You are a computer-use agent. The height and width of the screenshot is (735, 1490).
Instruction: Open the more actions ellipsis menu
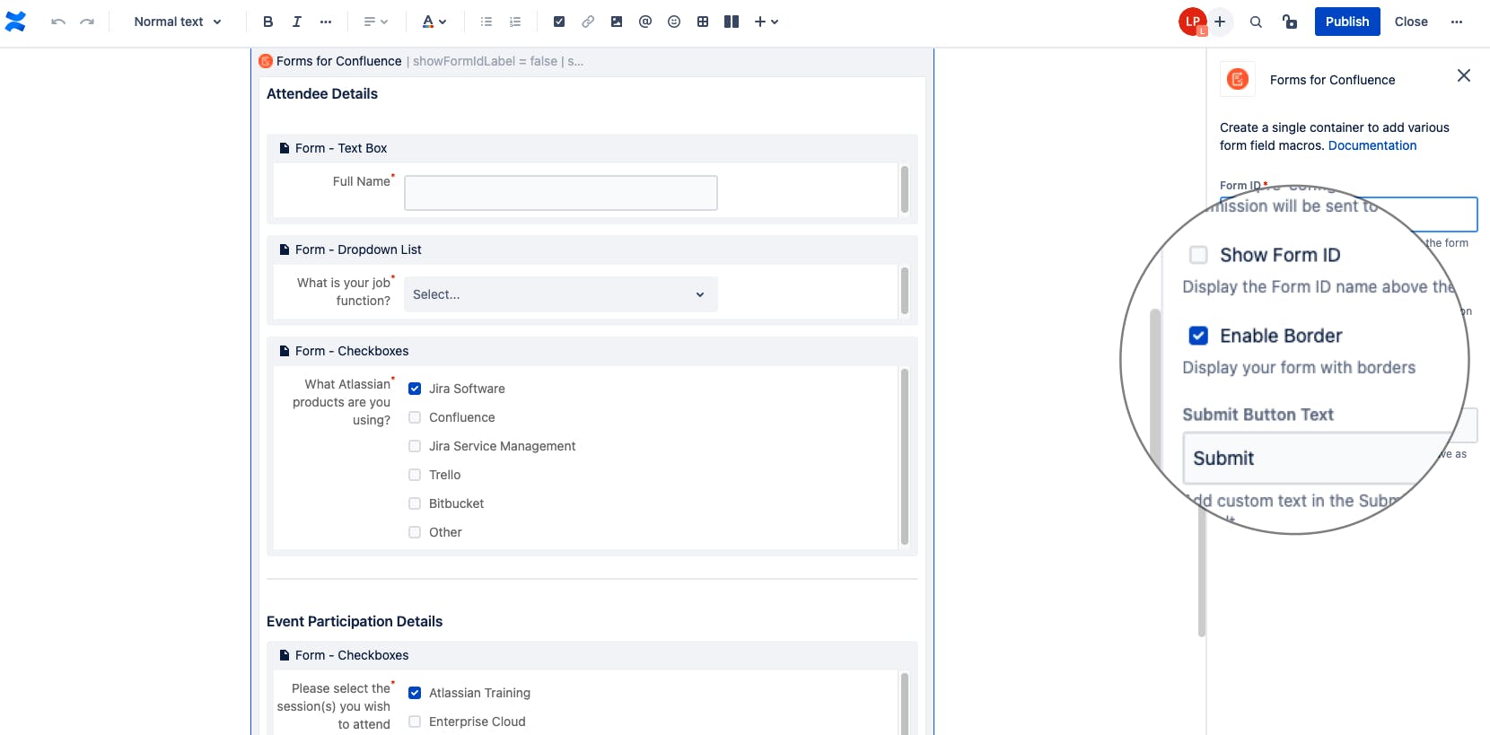[1457, 22]
